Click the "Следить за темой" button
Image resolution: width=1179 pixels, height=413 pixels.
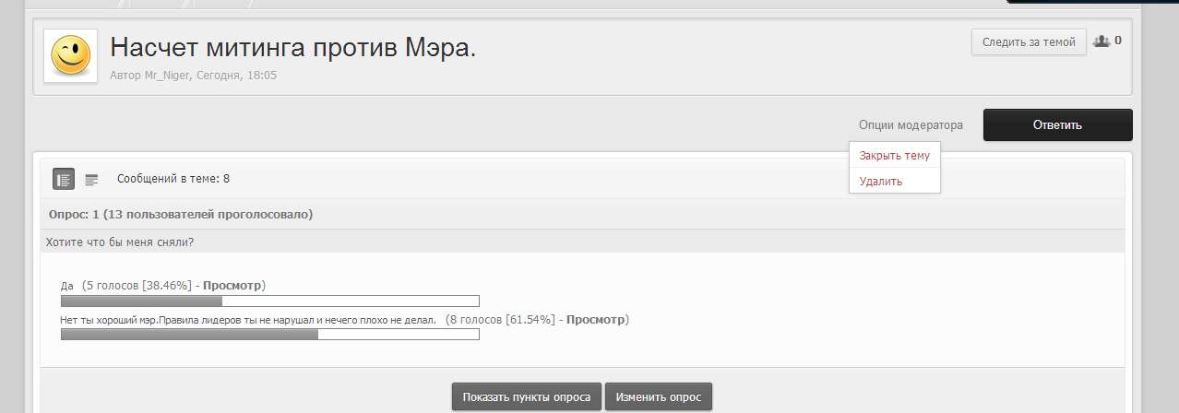pos(1029,42)
